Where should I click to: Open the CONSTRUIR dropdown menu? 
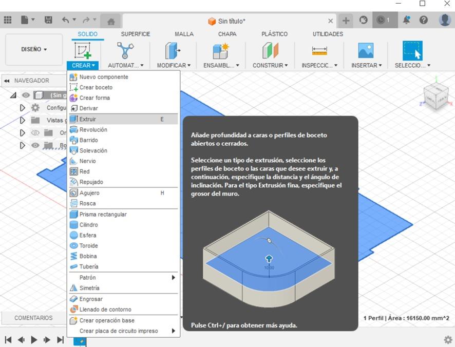(270, 66)
